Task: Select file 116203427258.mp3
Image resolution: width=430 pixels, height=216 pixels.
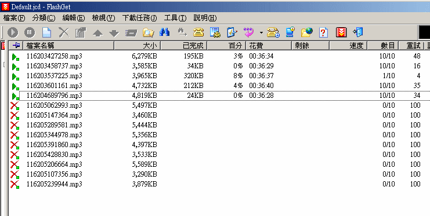Action: [x=55, y=56]
